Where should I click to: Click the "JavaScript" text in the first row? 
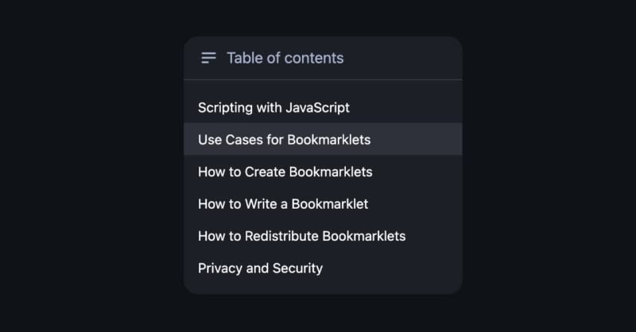(x=317, y=107)
